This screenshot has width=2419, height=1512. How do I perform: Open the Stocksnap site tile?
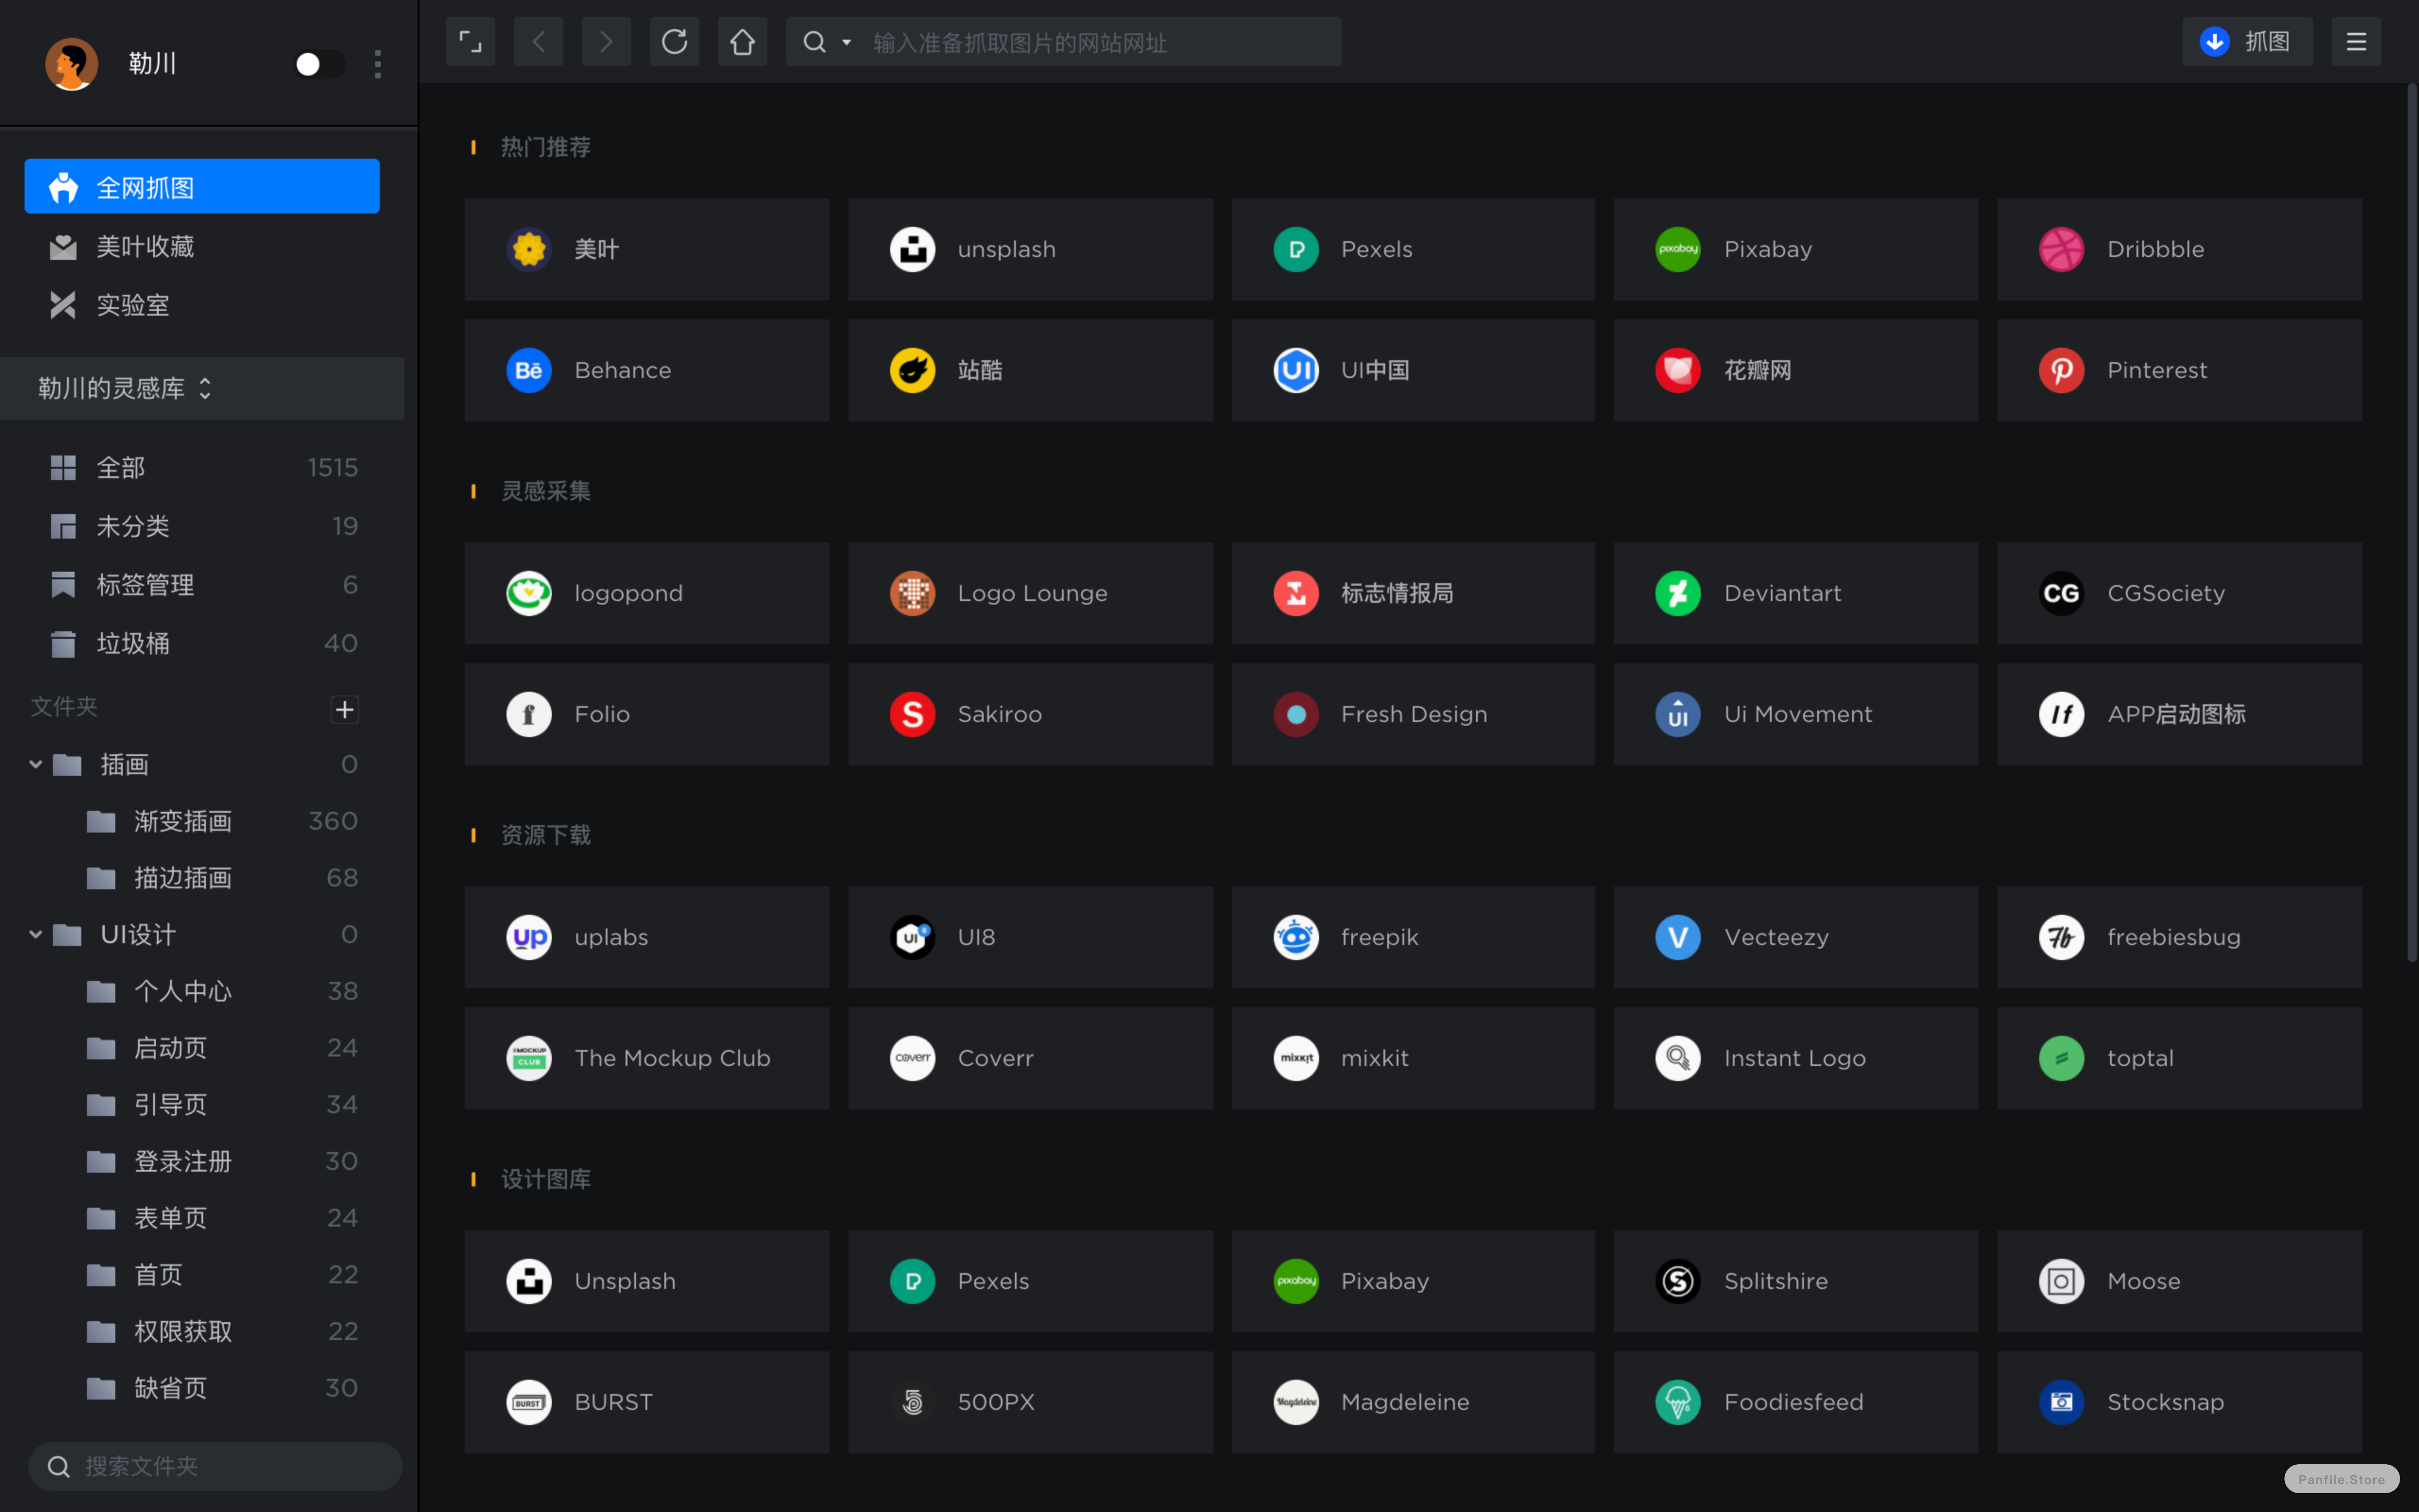2179,1402
